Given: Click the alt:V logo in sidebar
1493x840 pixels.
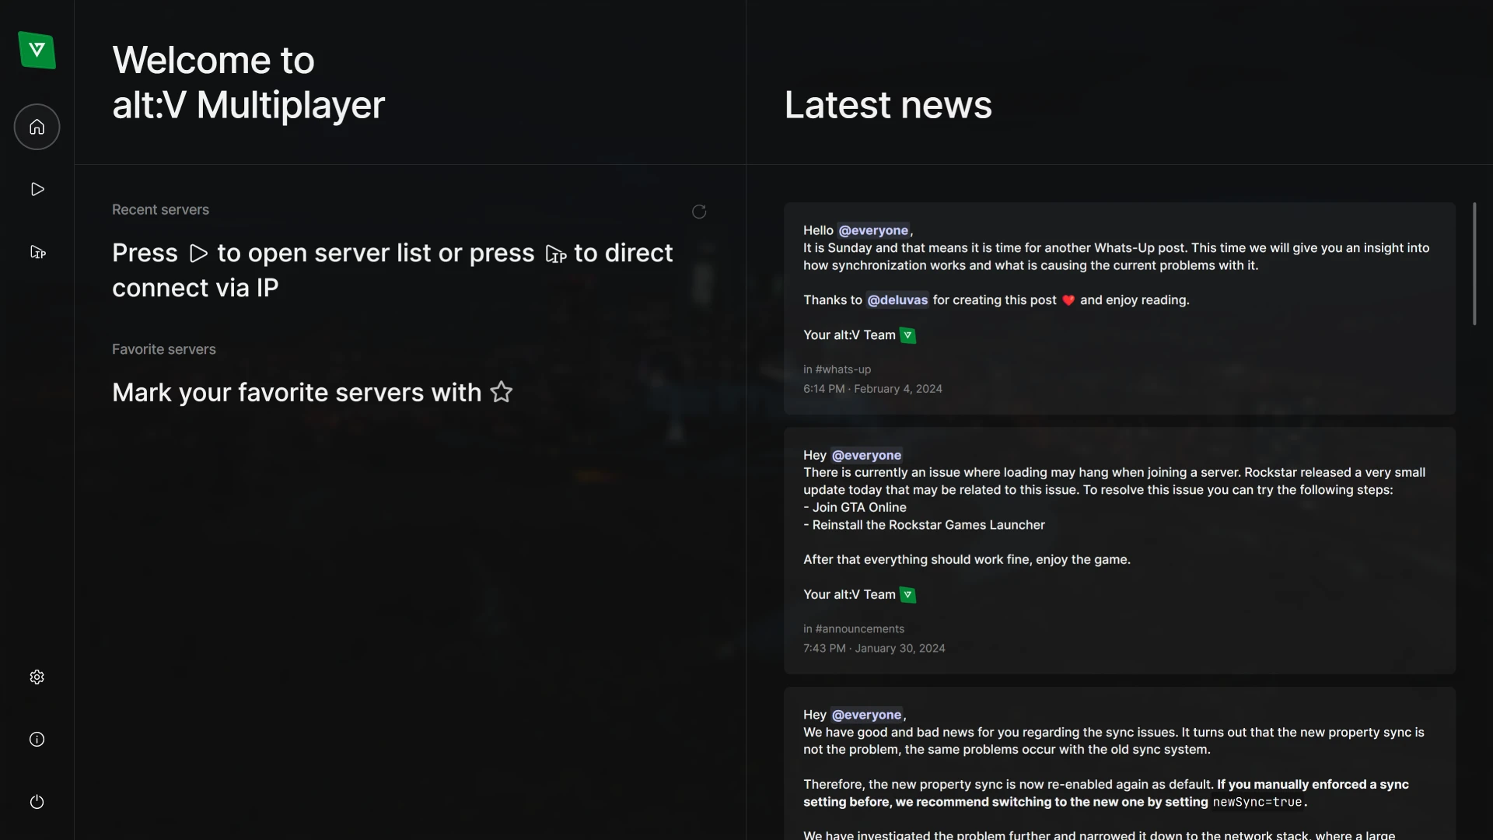Looking at the screenshot, I should [x=37, y=51].
